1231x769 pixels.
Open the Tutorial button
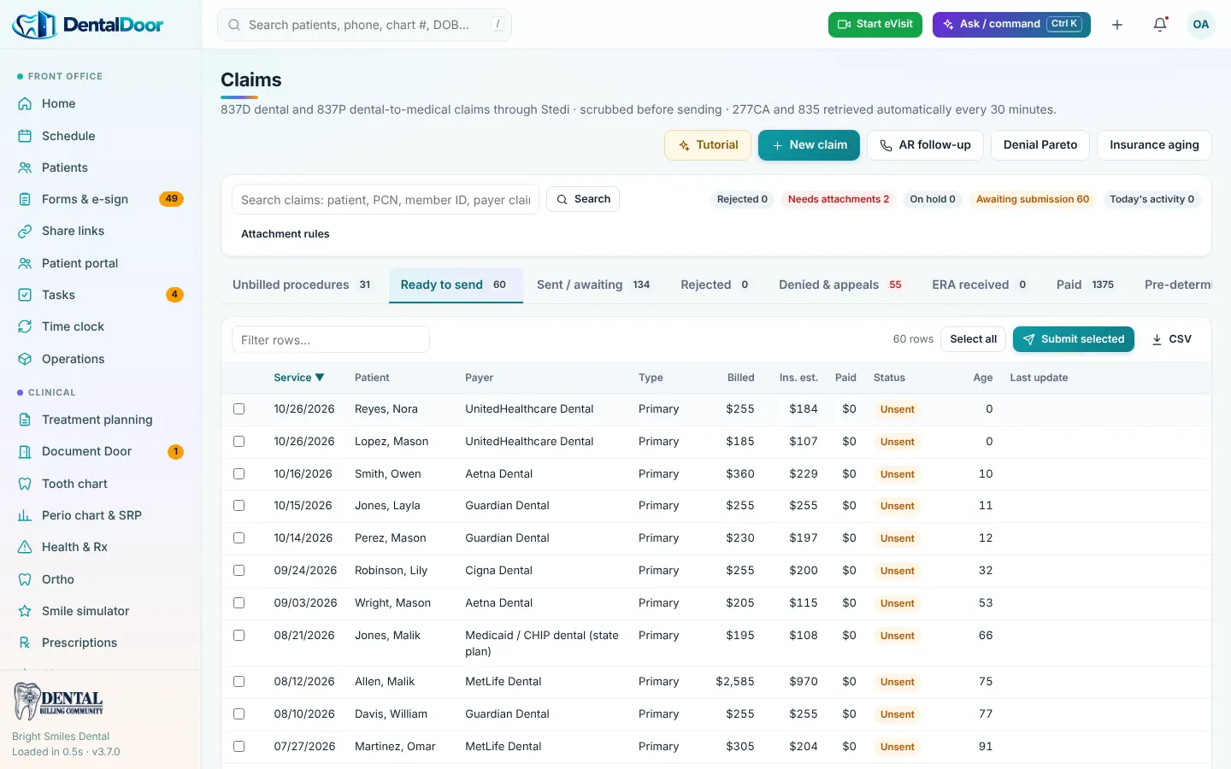pyautogui.click(x=708, y=145)
